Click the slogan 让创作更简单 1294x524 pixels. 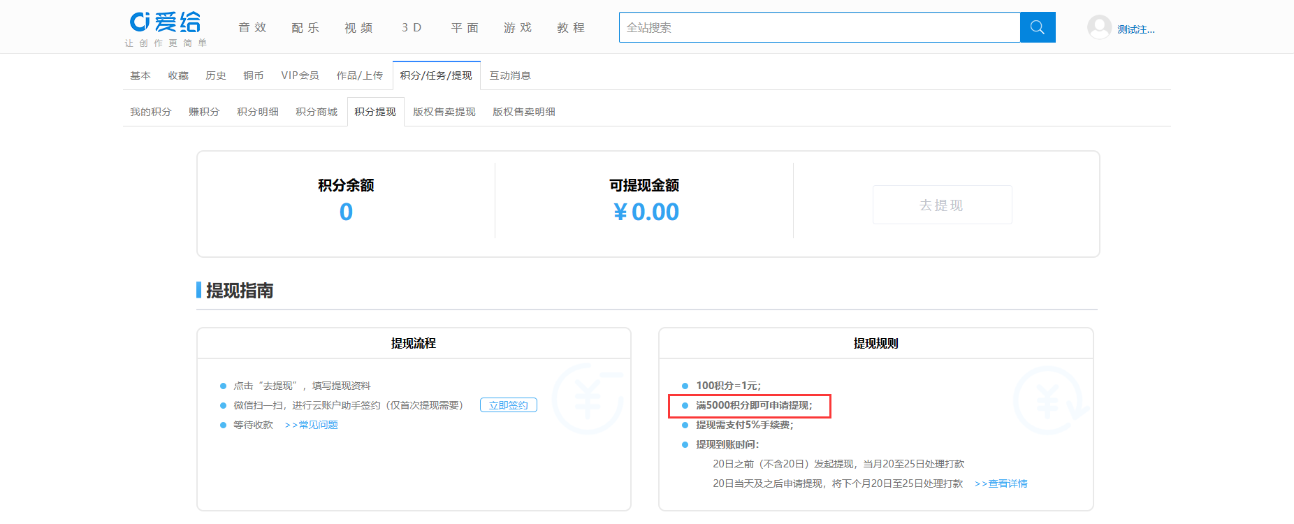click(166, 43)
